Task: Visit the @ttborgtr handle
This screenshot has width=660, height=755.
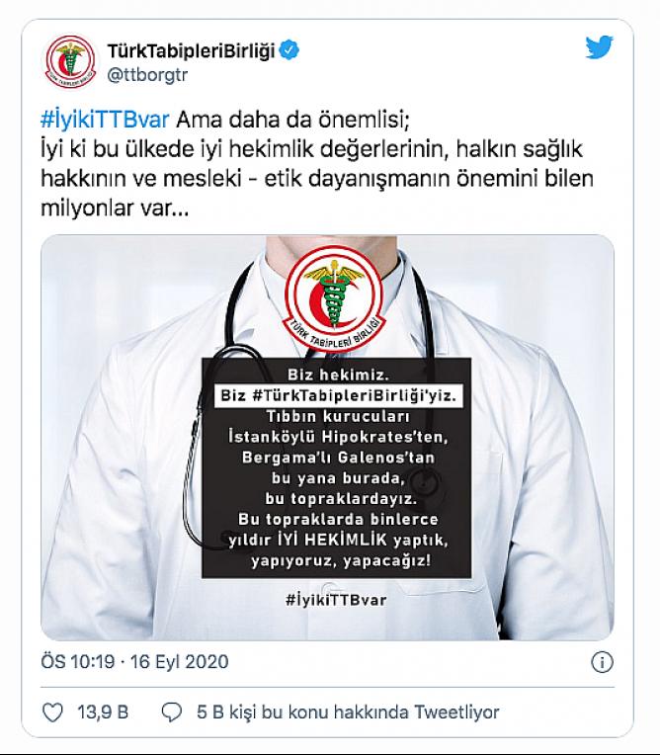Action: pyautogui.click(x=147, y=75)
